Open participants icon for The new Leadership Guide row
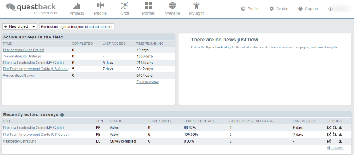 pos(340,128)
